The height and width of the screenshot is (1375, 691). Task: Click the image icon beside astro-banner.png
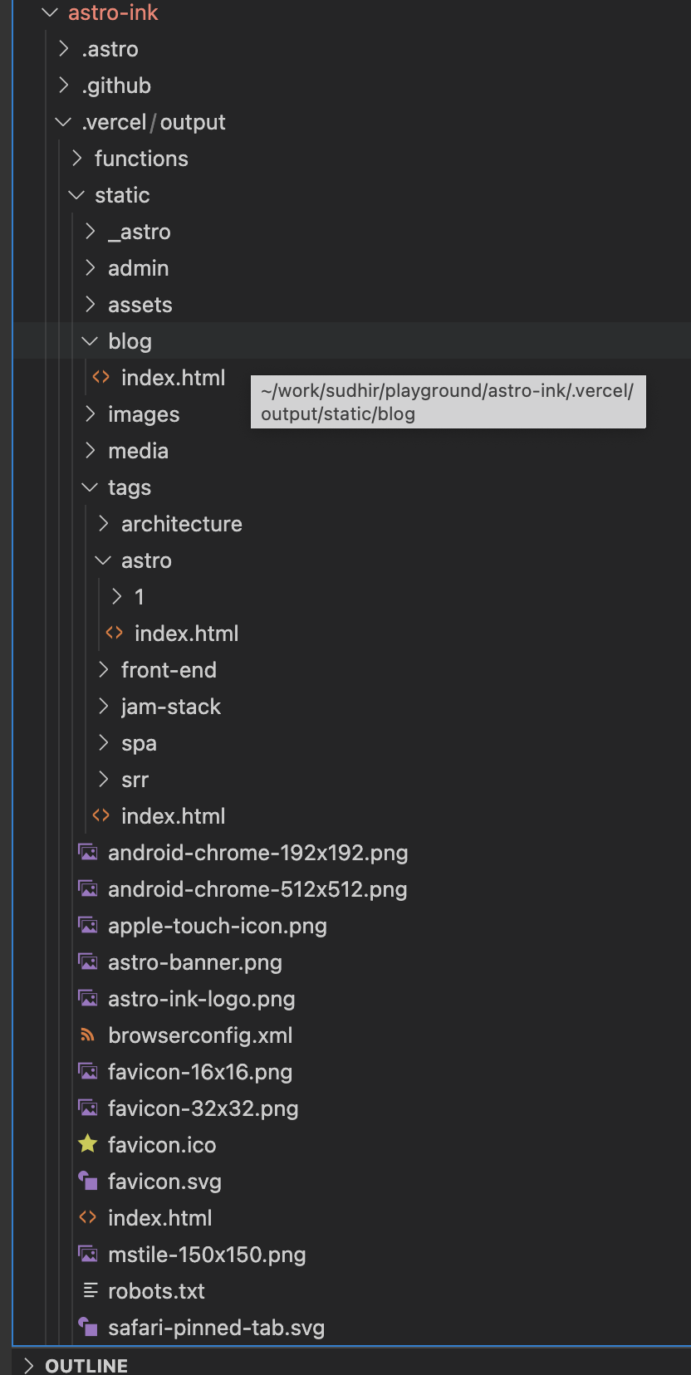[x=88, y=962]
